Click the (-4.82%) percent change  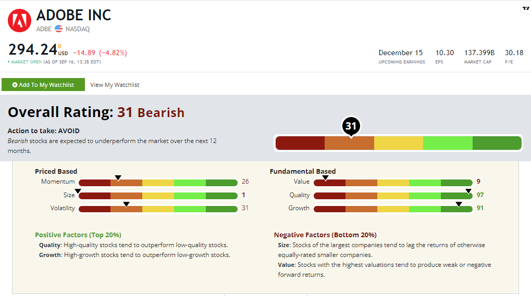pyautogui.click(x=113, y=53)
